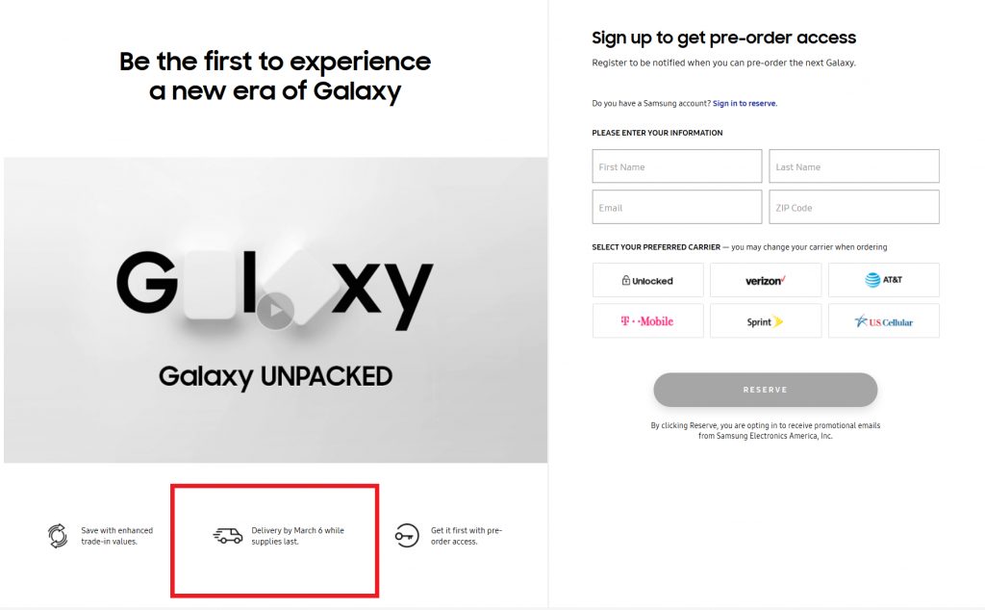Screen dimensions: 985x610
Task: Play the Galaxy Unpacked video
Action: click(275, 311)
